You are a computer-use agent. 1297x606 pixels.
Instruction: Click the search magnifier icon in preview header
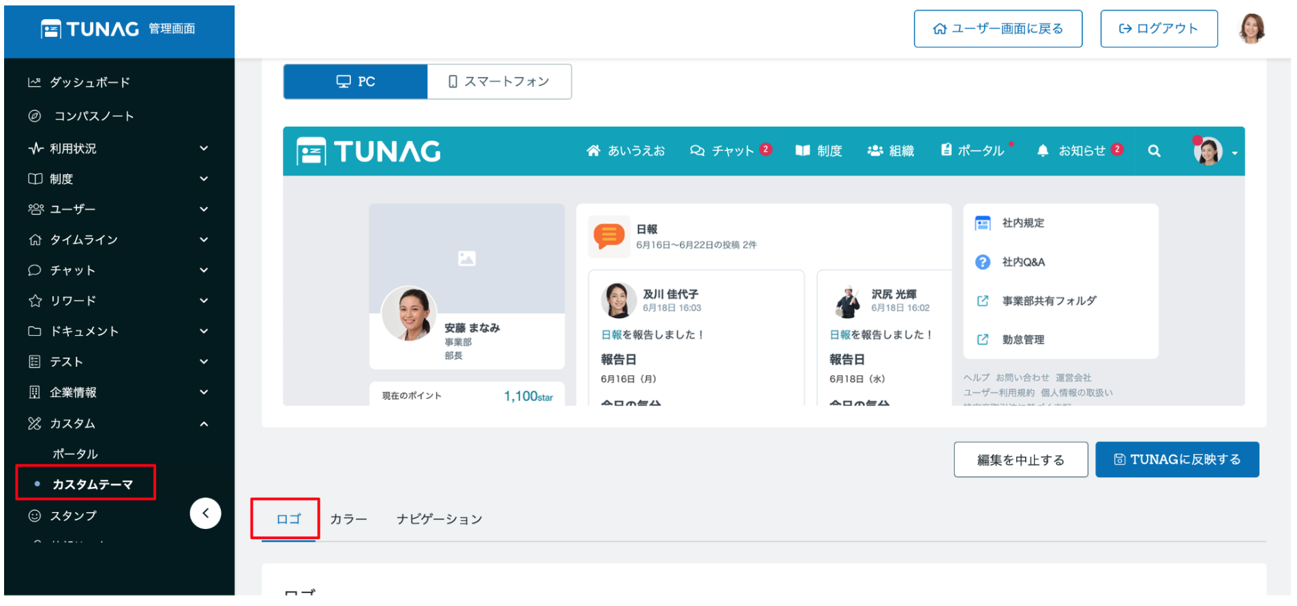(1153, 151)
